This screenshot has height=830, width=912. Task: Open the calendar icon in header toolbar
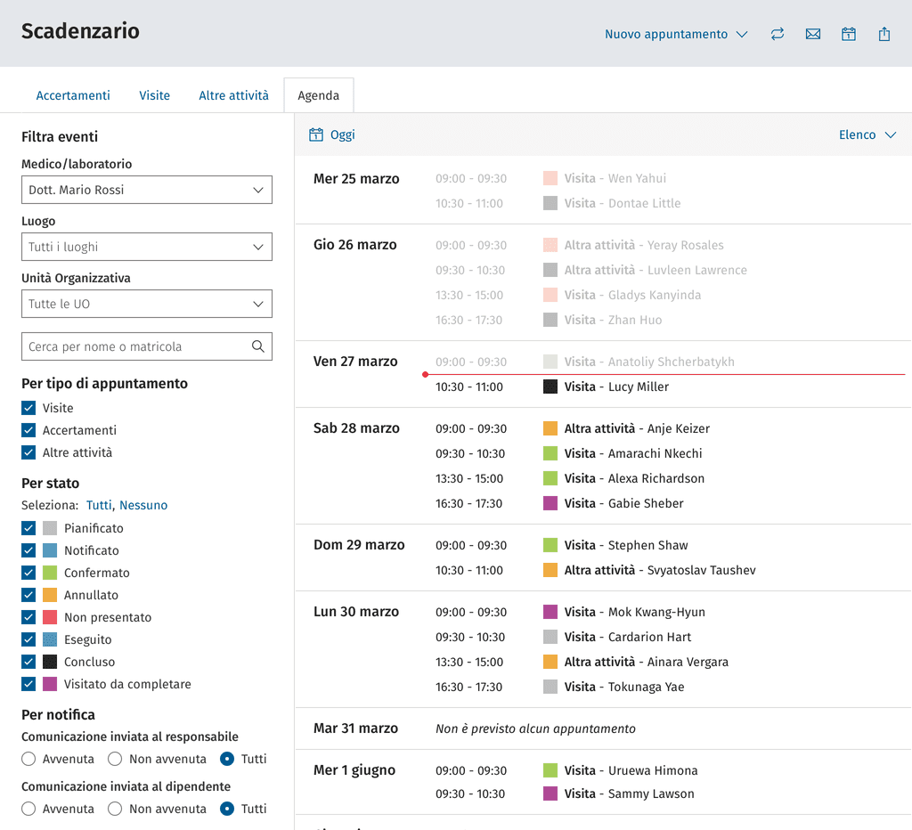(849, 34)
